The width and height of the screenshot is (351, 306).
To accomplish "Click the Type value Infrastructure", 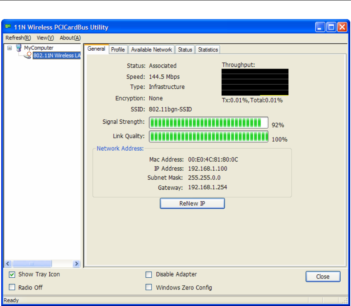I will tap(167, 87).
